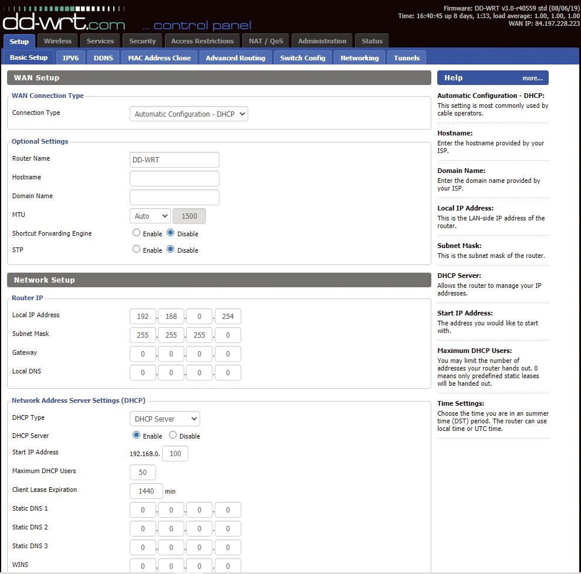Click the Start IP Address field 100
Screen dimensions: 581x574
[x=175, y=454]
